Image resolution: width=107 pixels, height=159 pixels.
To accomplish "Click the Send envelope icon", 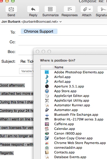I will [x=11, y=9].
